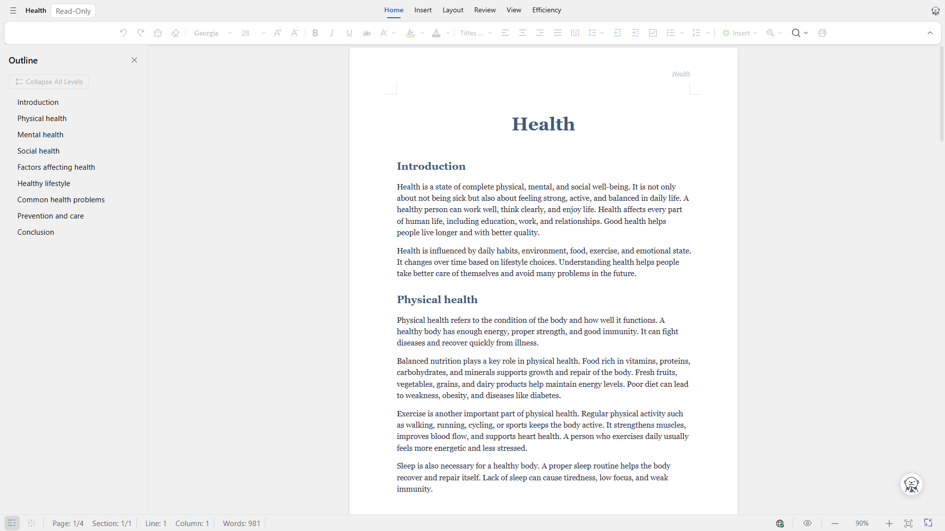Align text right
Image resolution: width=945 pixels, height=531 pixels.
pyautogui.click(x=540, y=33)
